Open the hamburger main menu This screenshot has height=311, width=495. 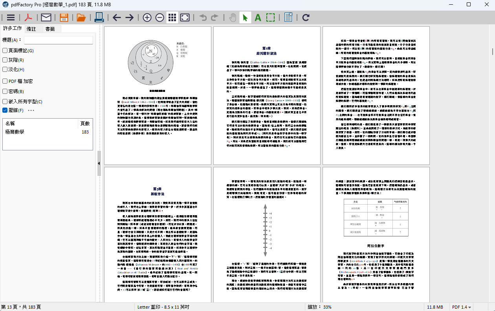pyautogui.click(x=11, y=17)
